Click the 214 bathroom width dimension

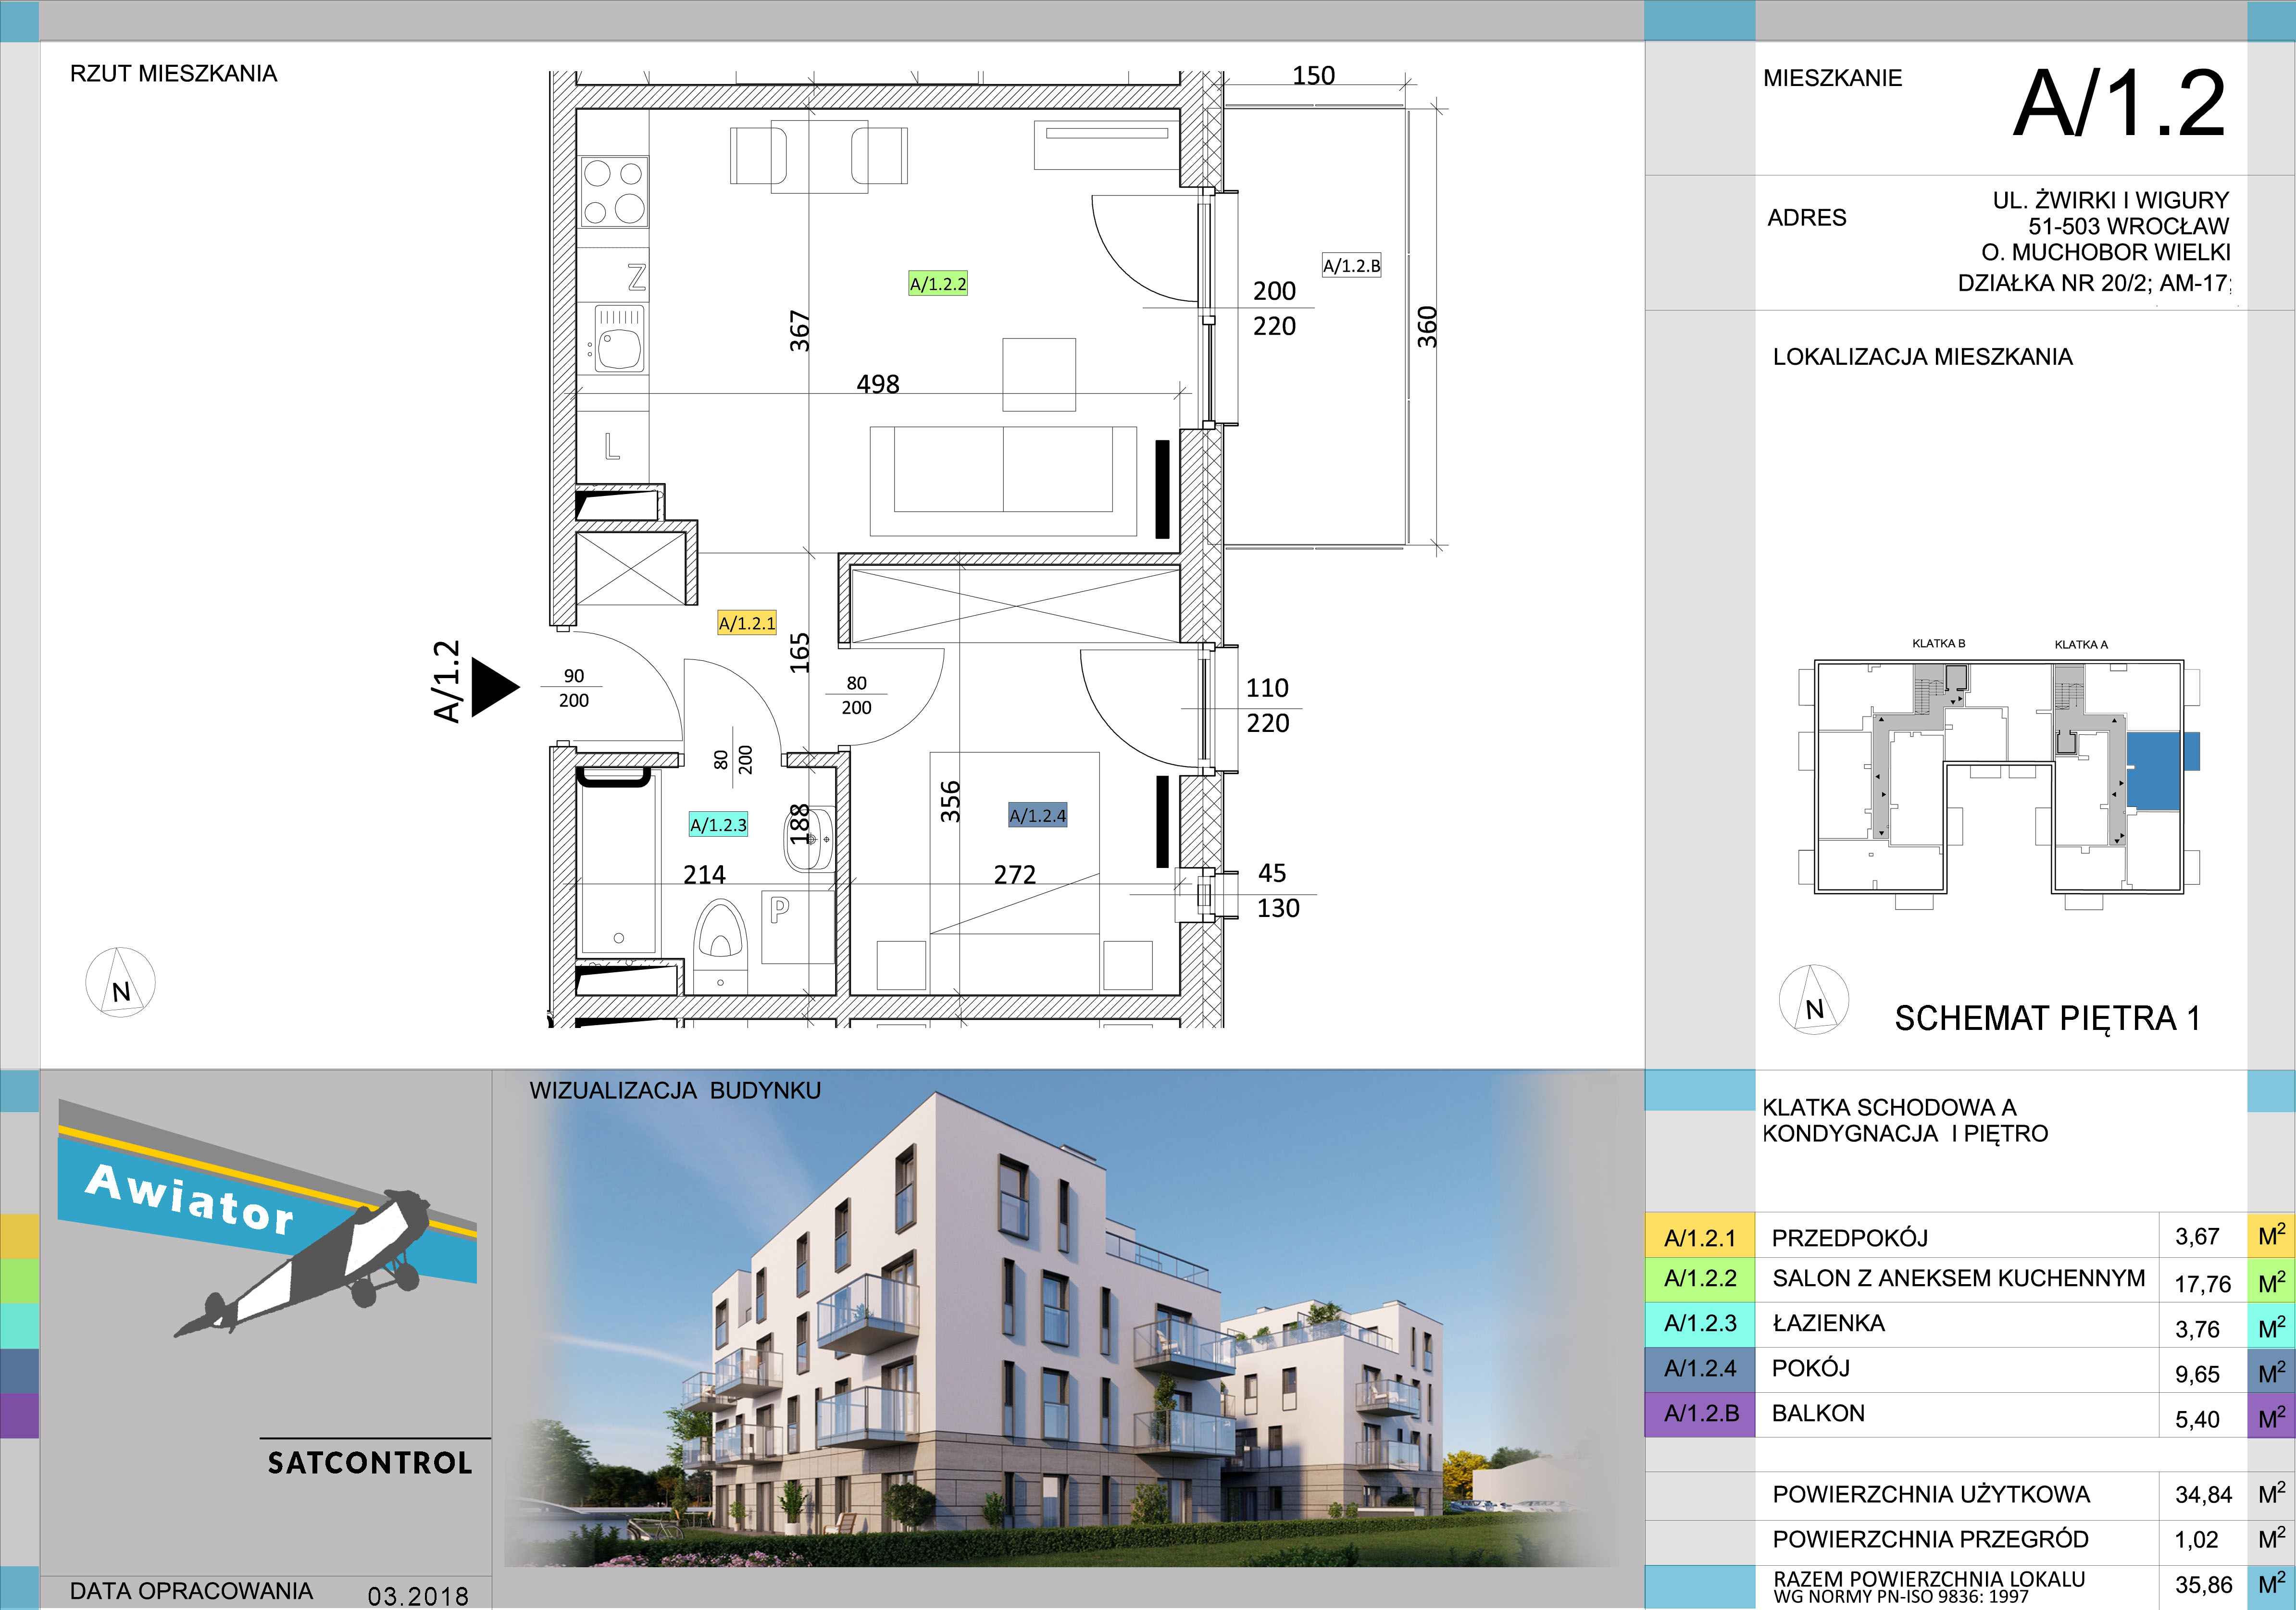pyautogui.click(x=704, y=875)
